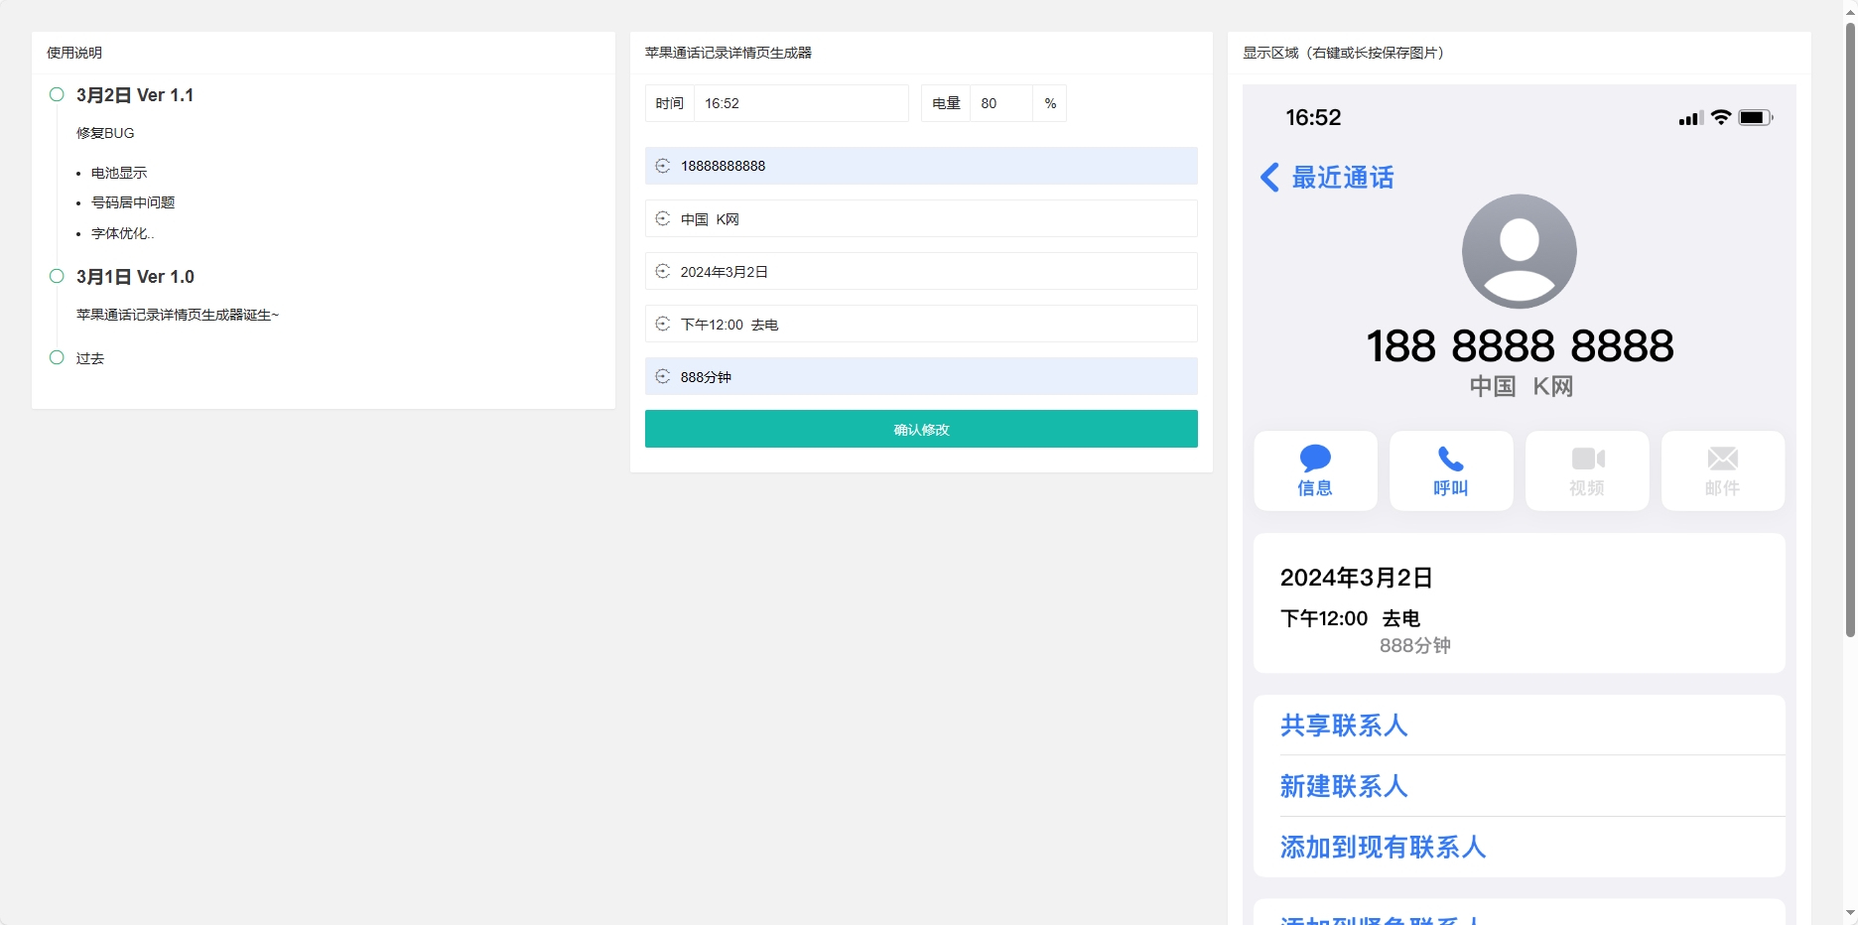Open the 新建联系人 link
The image size is (1858, 925).
pos(1344,786)
